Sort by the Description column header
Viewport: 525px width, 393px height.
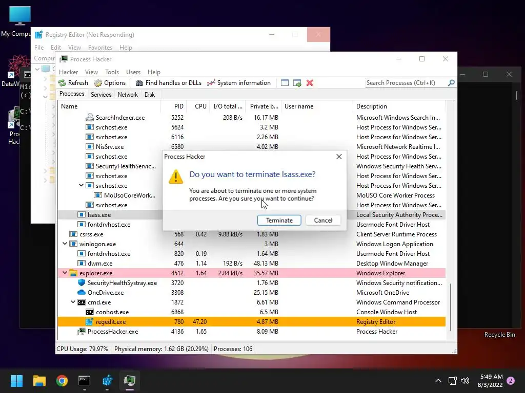pyautogui.click(x=399, y=106)
